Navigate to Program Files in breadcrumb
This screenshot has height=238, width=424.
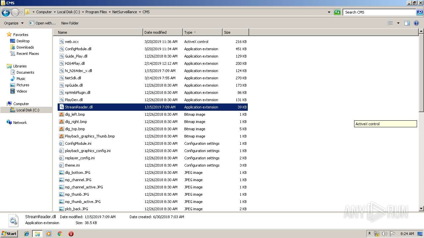(x=96, y=12)
